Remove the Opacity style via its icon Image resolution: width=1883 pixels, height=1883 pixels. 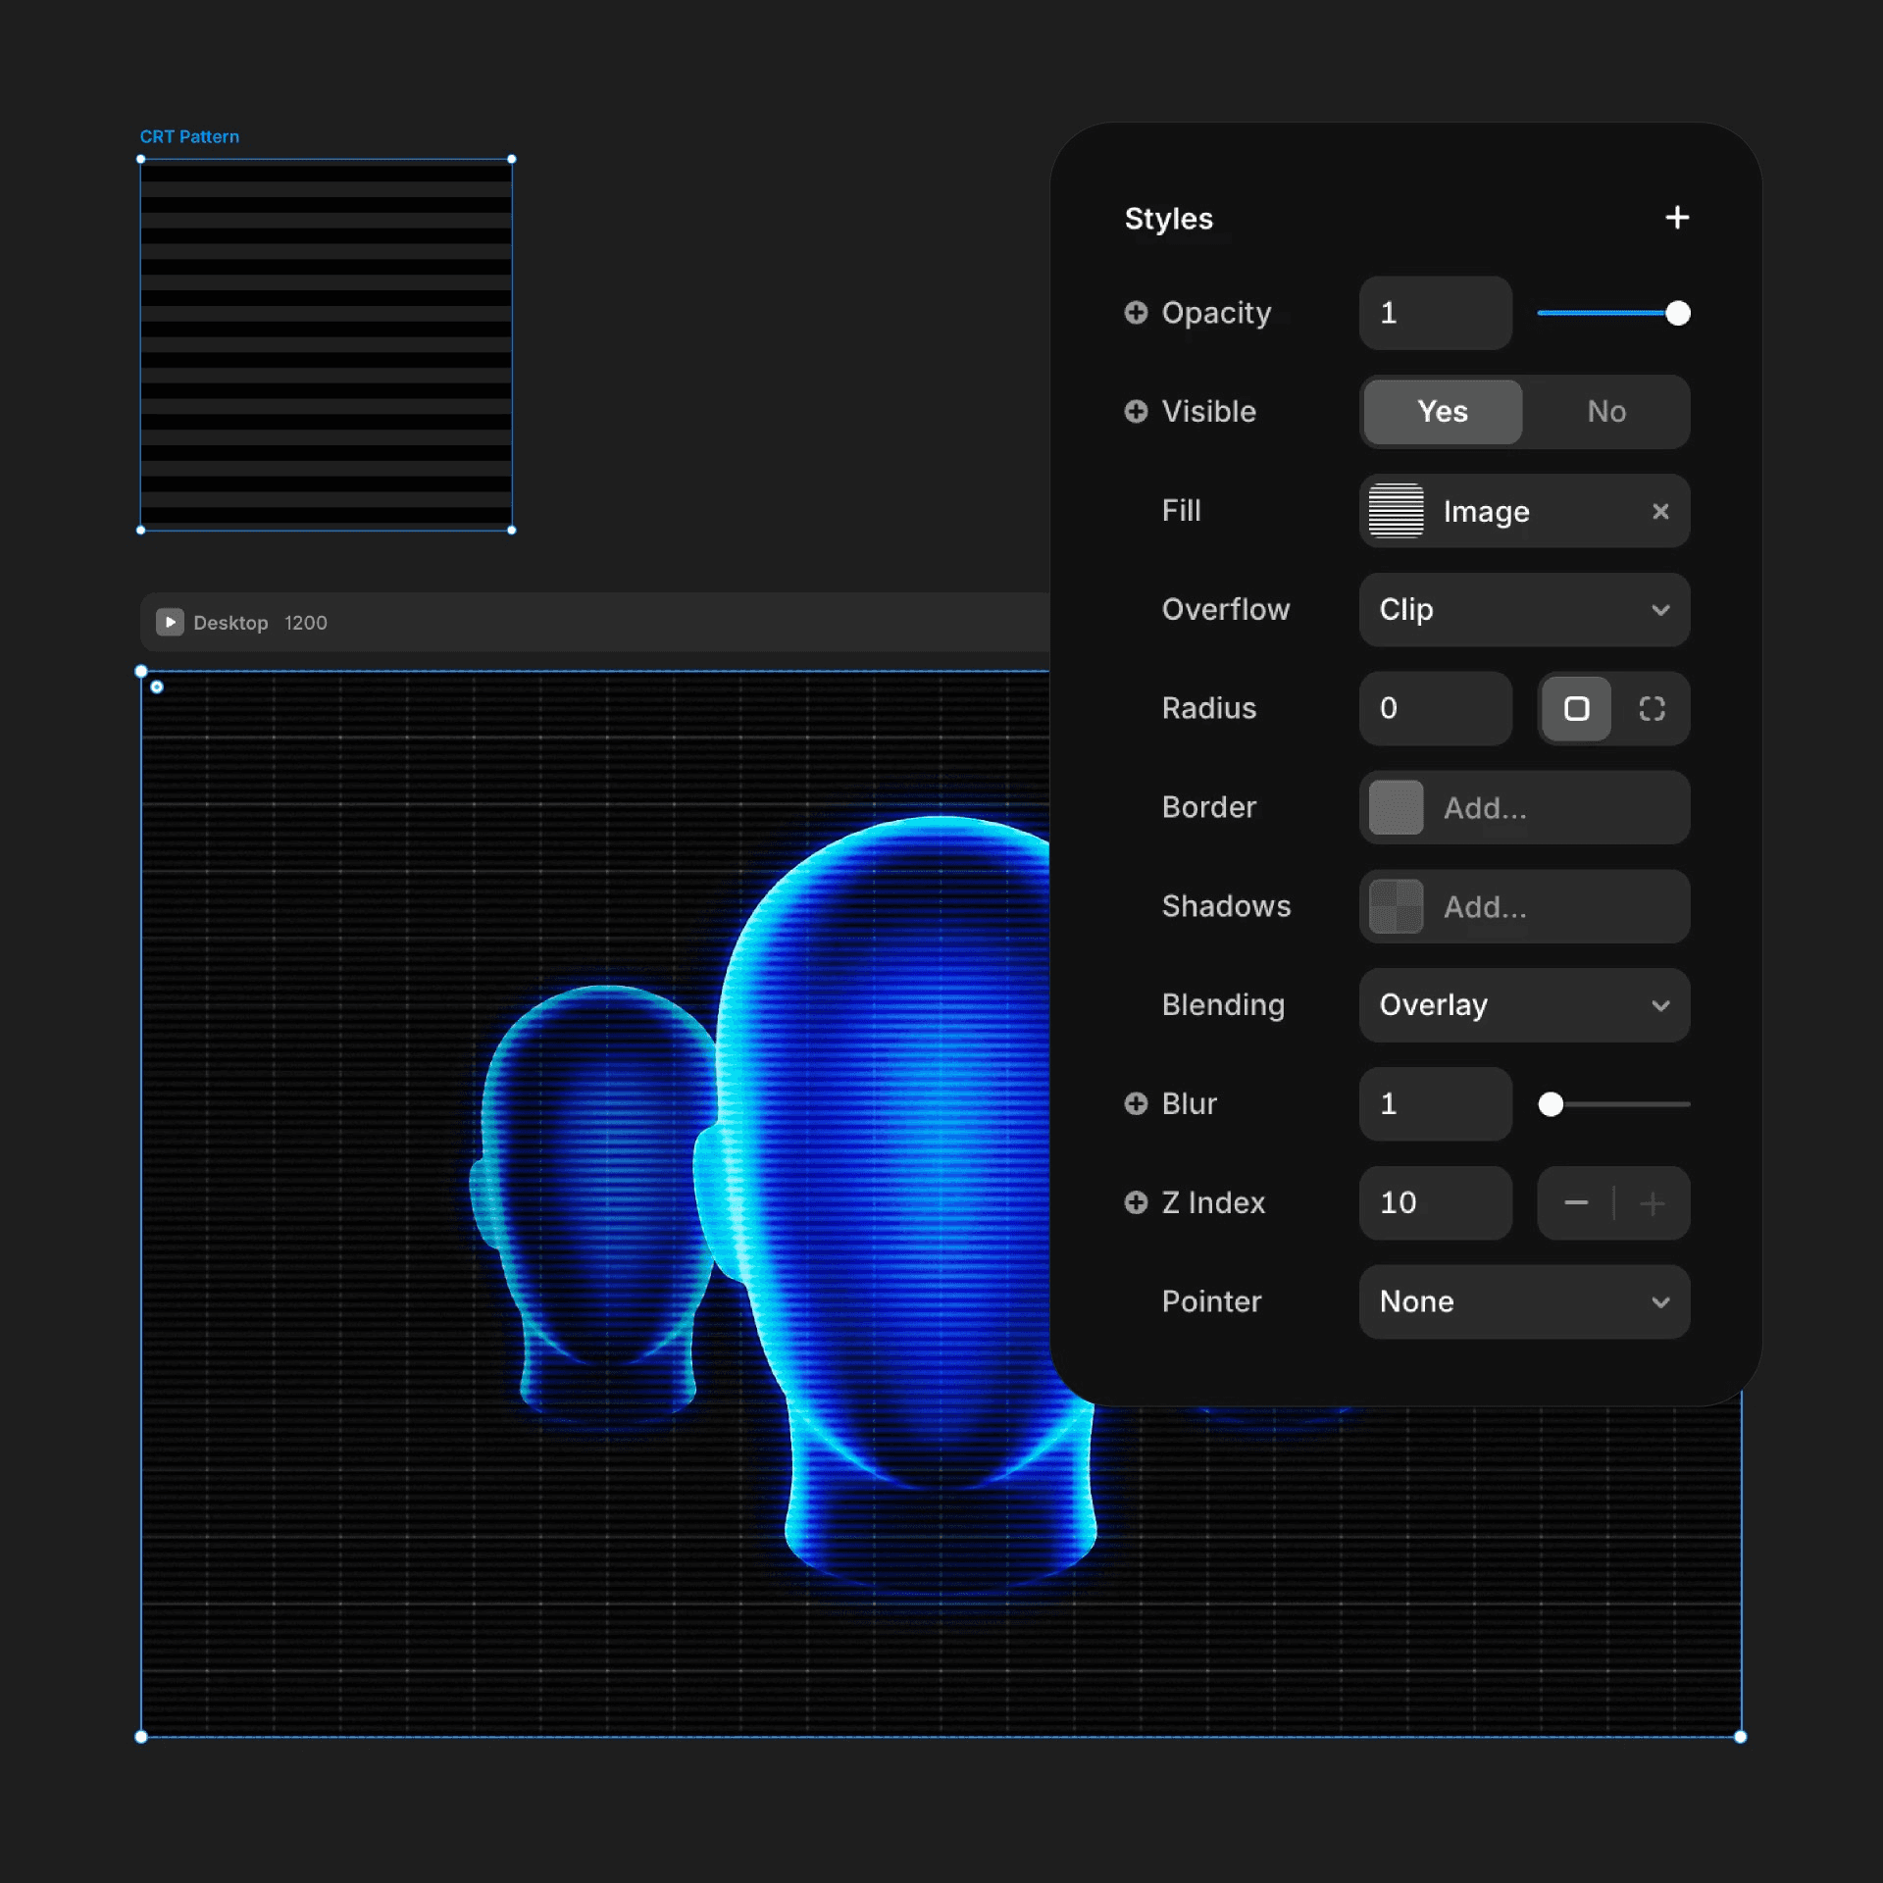point(1135,313)
